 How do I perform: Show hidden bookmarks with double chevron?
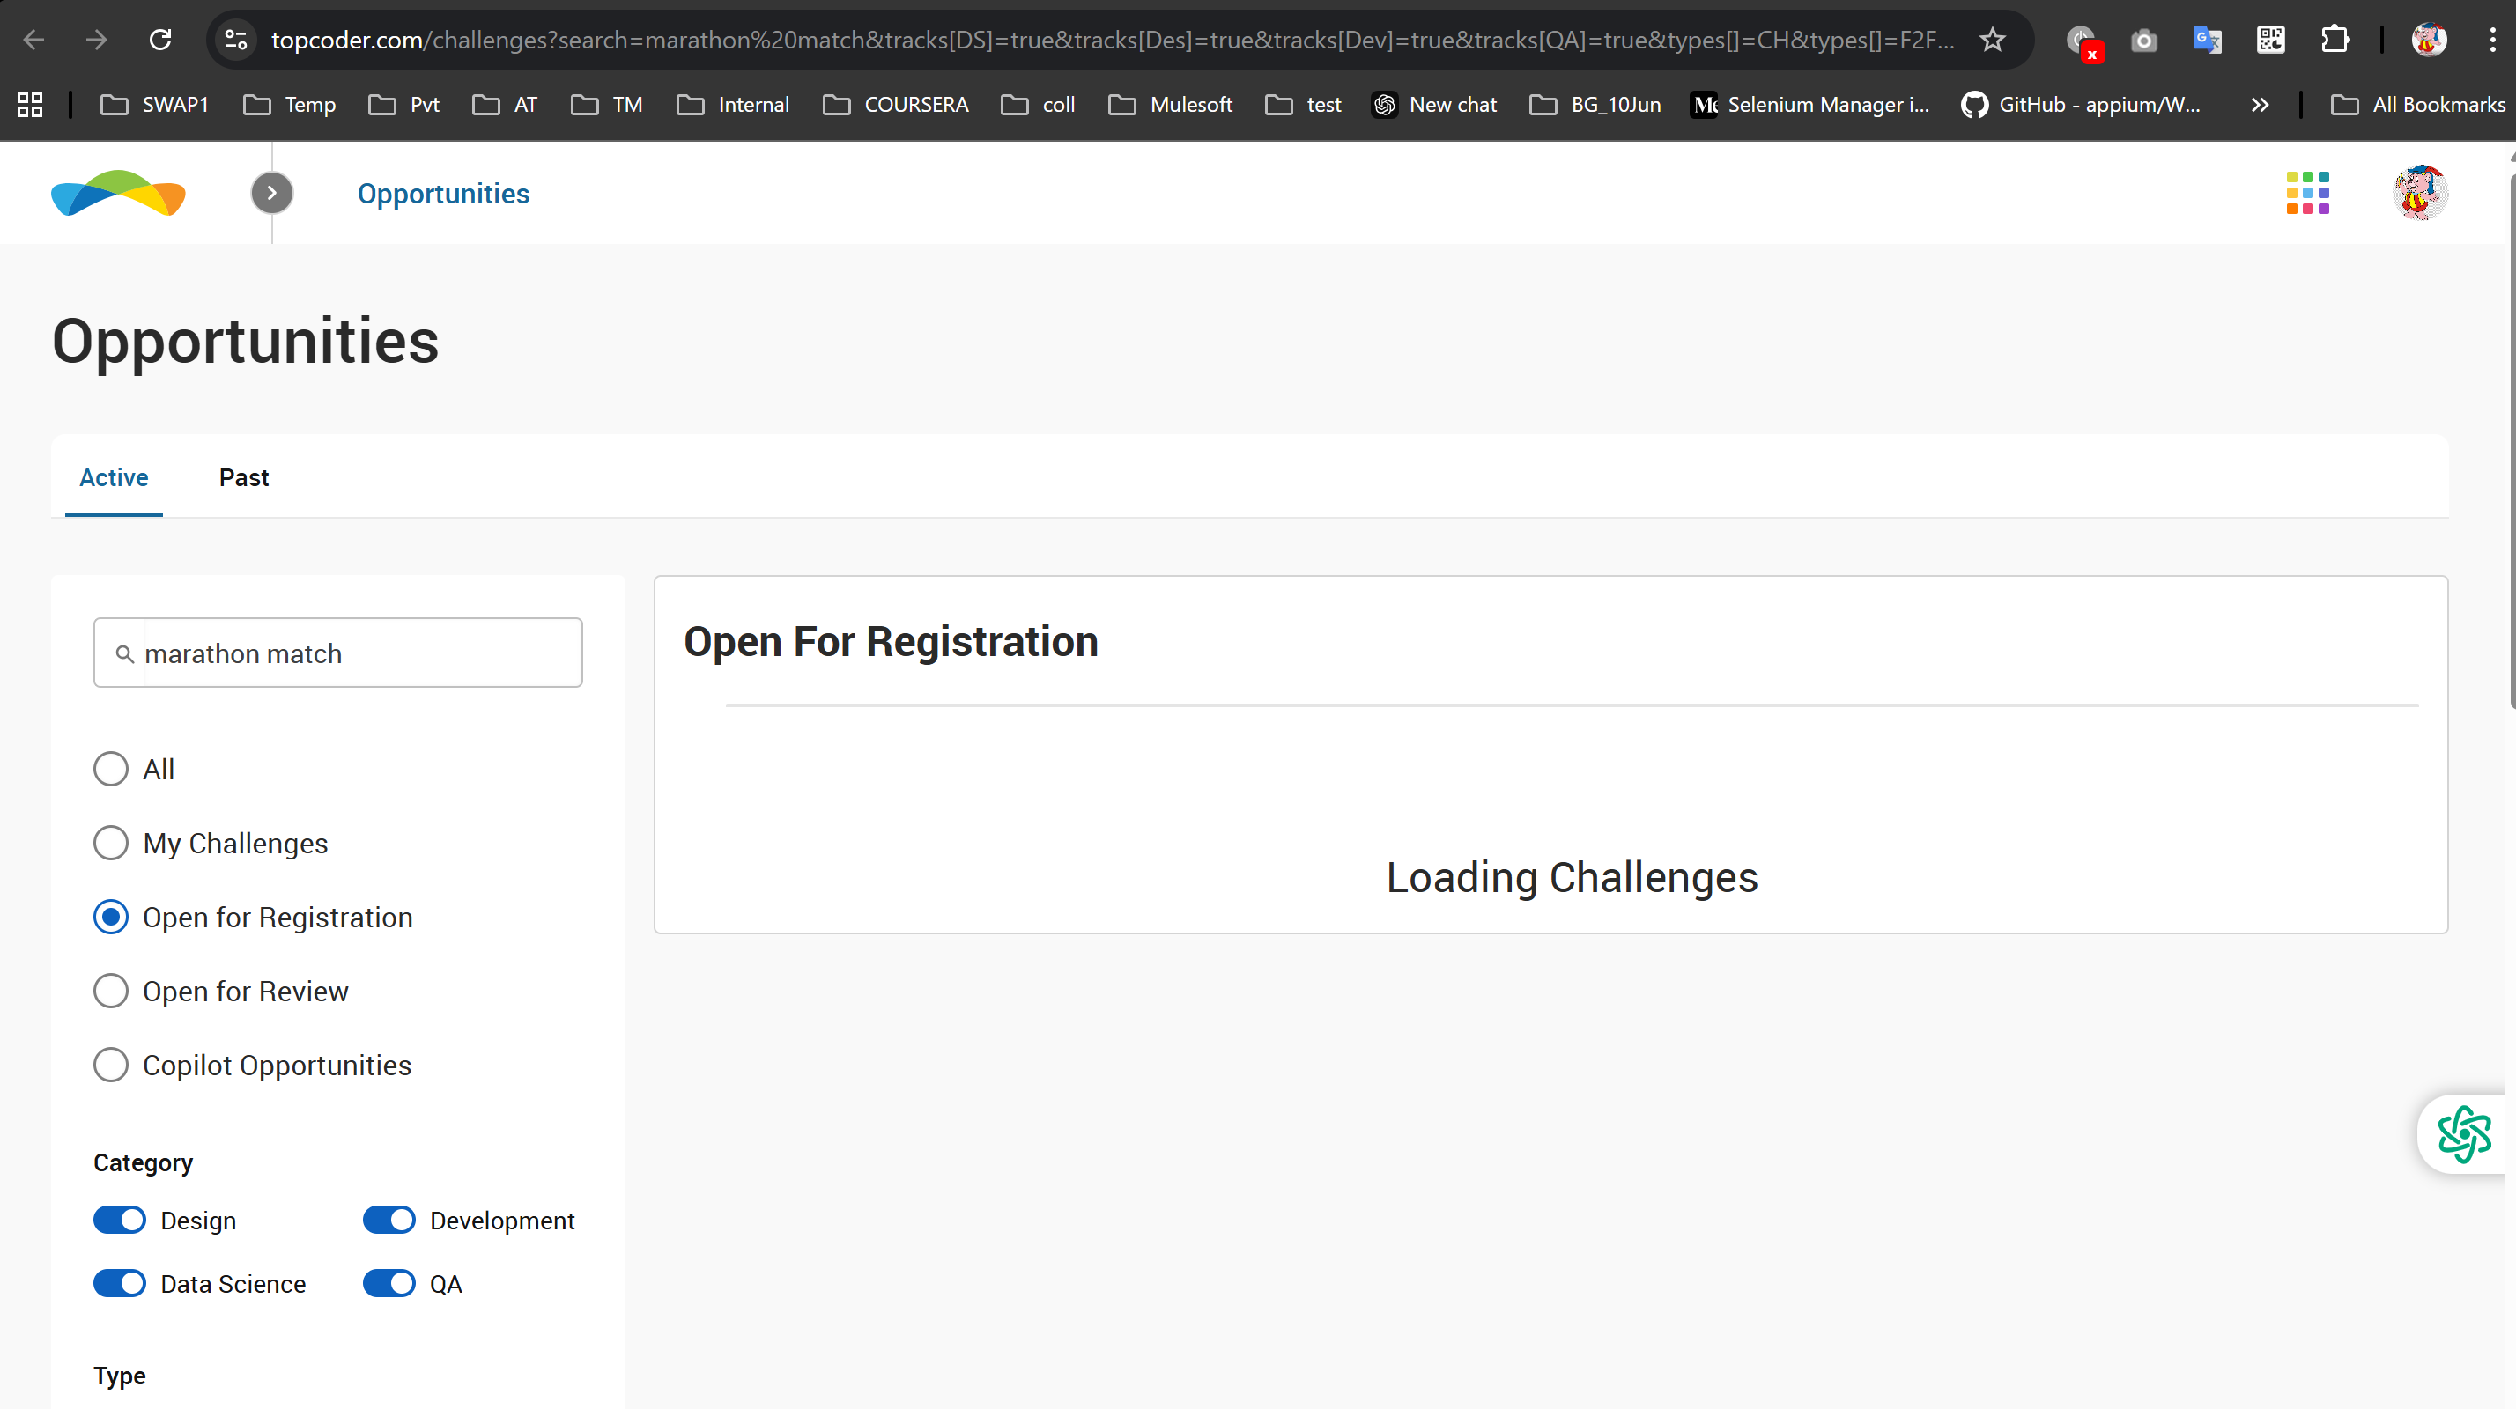2259,105
